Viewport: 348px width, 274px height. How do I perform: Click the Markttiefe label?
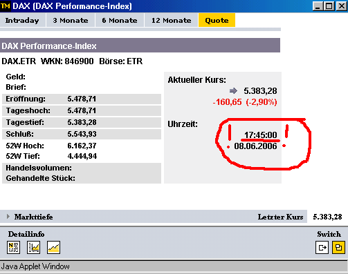coord(33,217)
